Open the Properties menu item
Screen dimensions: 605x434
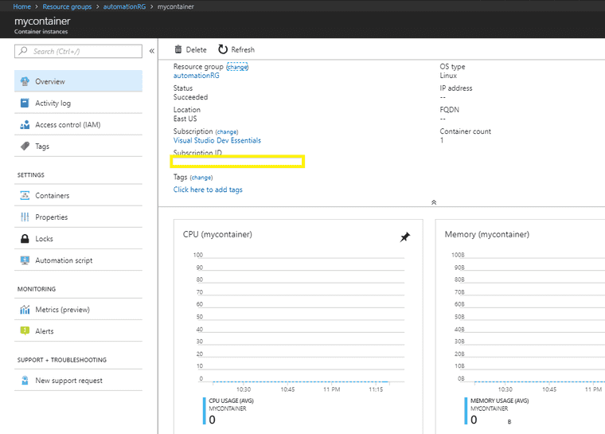click(x=52, y=217)
